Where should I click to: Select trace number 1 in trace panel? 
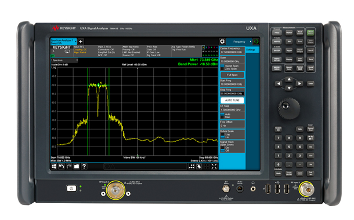coord(203,47)
